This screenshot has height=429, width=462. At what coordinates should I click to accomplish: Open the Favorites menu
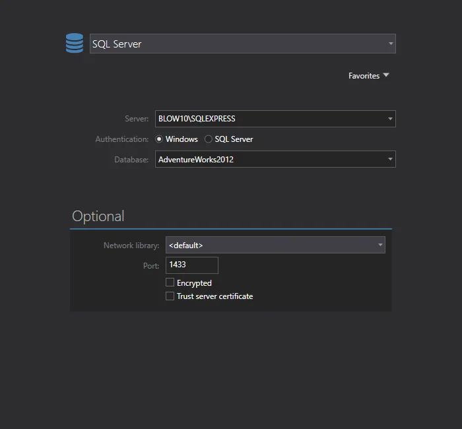364,76
